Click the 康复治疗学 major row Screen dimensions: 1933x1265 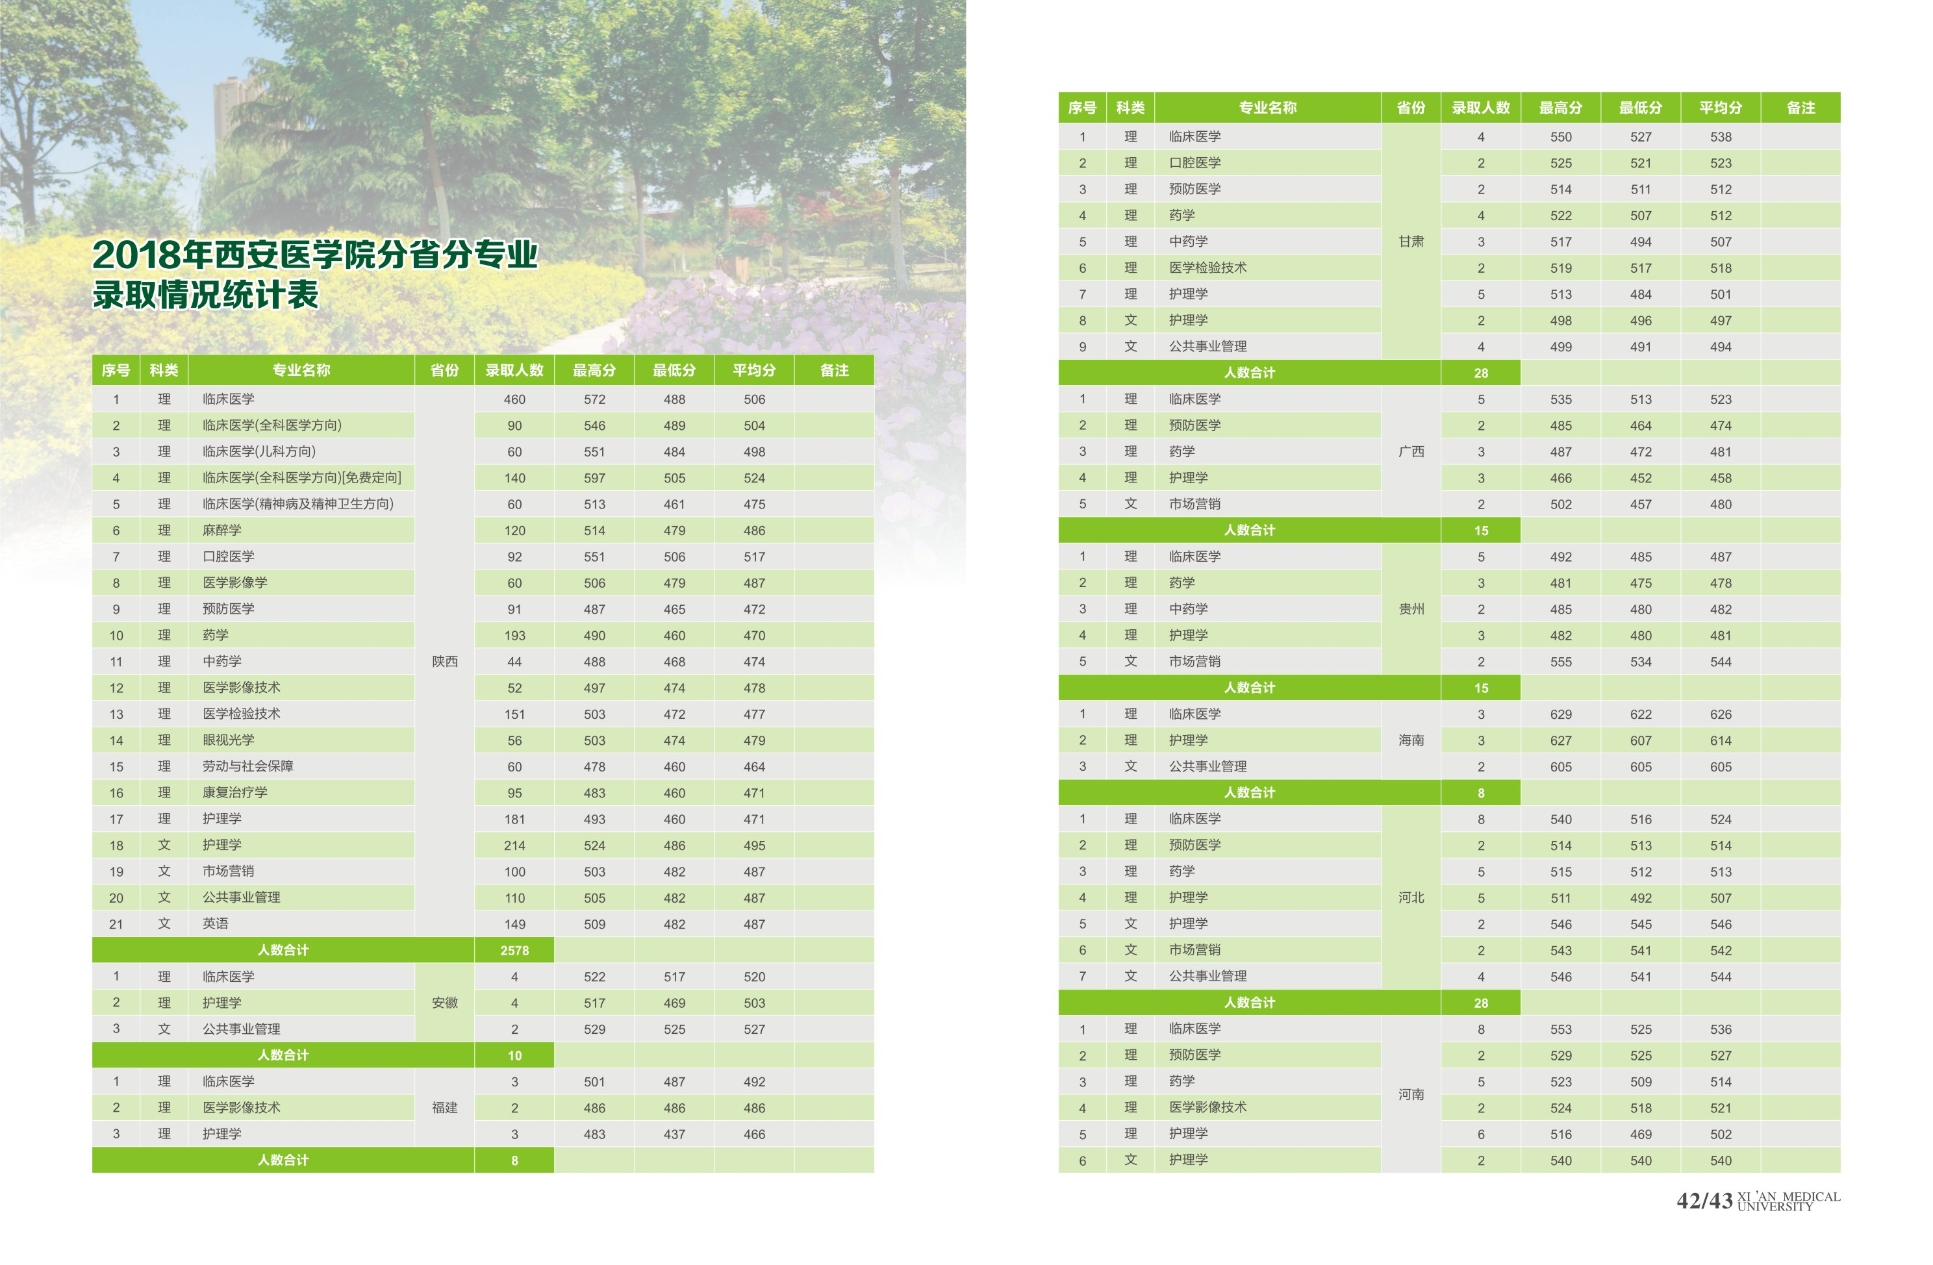pyautogui.click(x=234, y=792)
